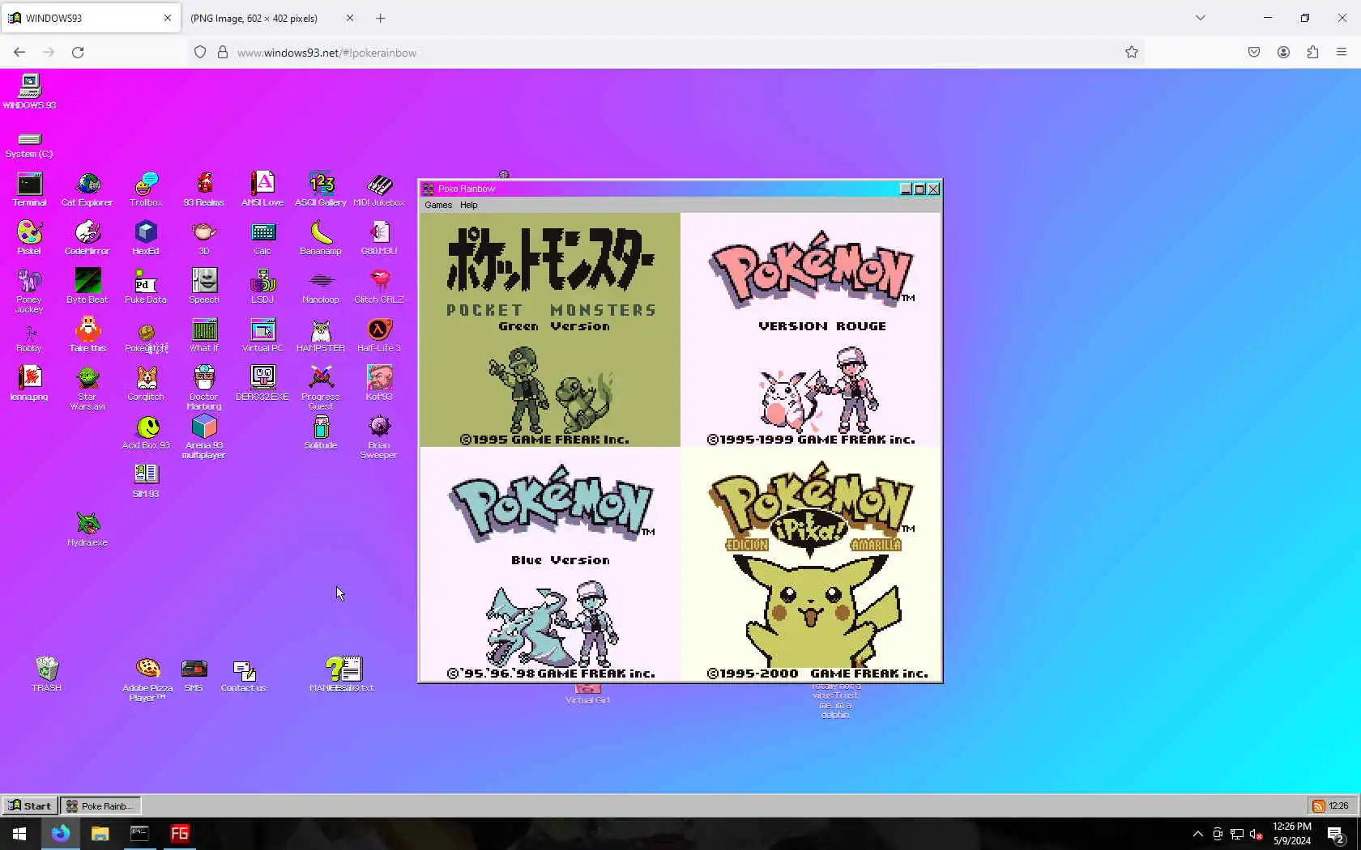Image resolution: width=1361 pixels, height=850 pixels.
Task: Open the Piskel pixel editor icon
Action: [x=29, y=239]
